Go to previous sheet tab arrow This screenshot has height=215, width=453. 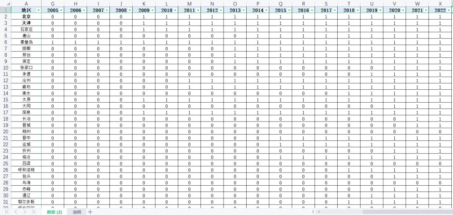(16, 212)
